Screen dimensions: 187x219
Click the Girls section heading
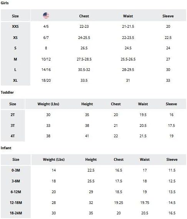pyautogui.click(x=5, y=3)
